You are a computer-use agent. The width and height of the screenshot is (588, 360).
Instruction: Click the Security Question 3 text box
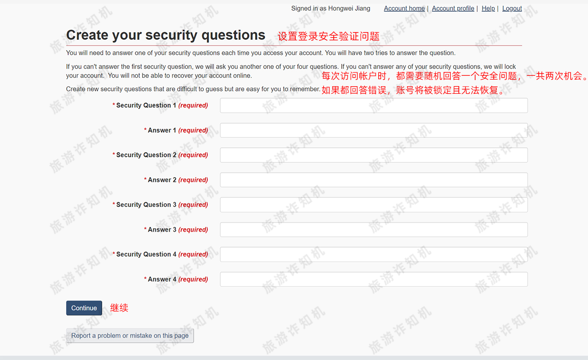(374, 205)
